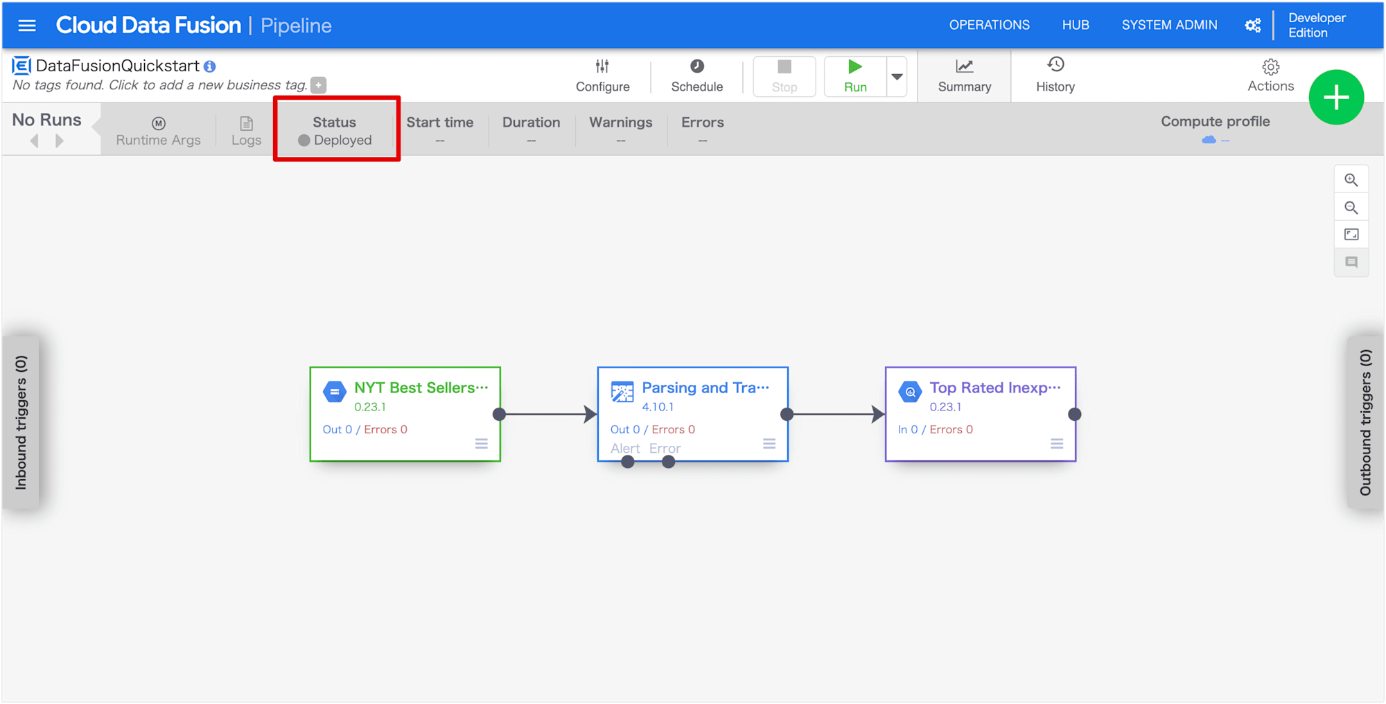This screenshot has width=1386, height=704.
Task: Expand the Run options dropdown arrow
Action: pos(897,77)
